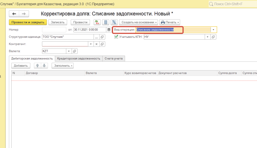Viewport: 257px width, 148px height.
Task: Switch to Счета учета tab
Action: pyautogui.click(x=114, y=58)
